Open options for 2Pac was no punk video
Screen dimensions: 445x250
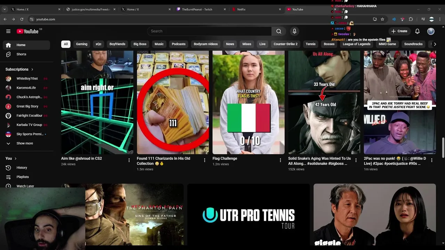[x=431, y=160]
